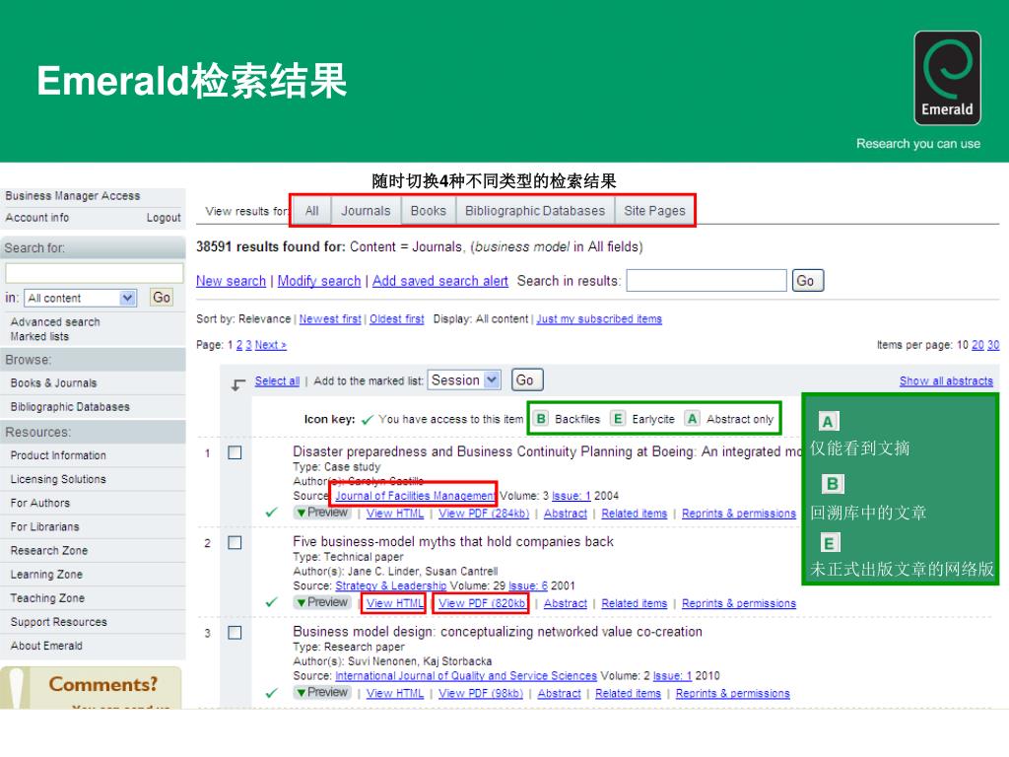This screenshot has width=1009, height=757.
Task: Click the select-all arrow icon beside Select all
Action: point(238,384)
